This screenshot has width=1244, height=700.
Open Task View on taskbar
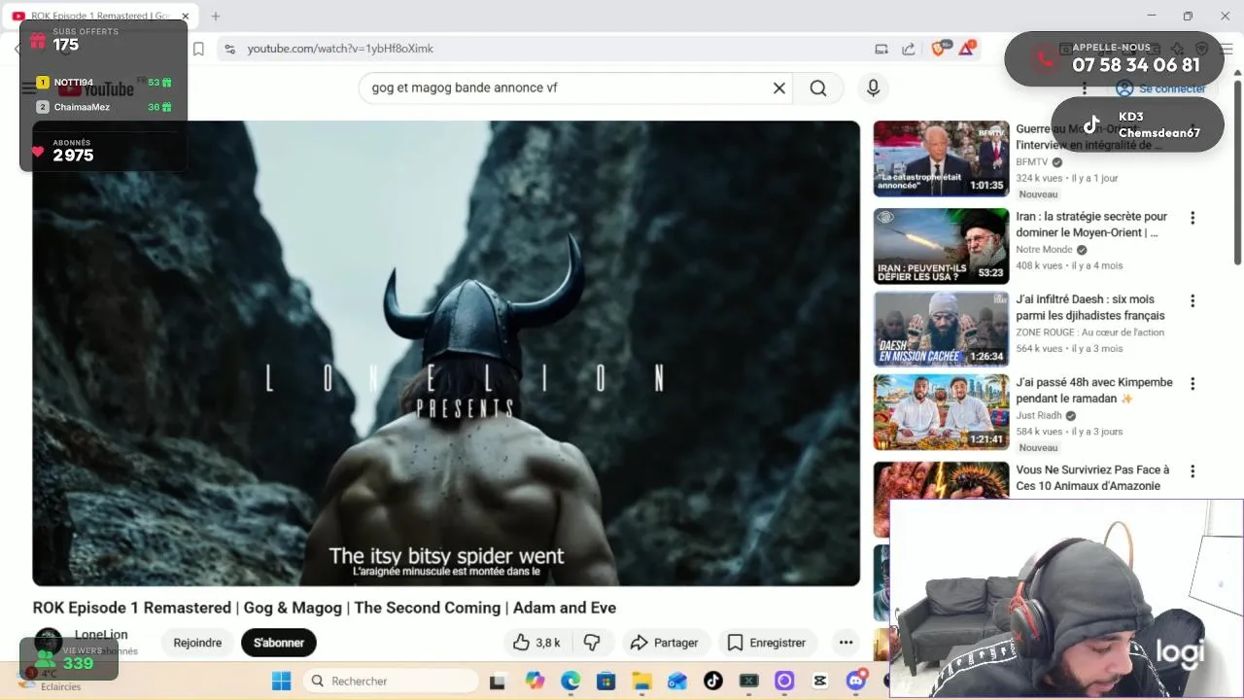pyautogui.click(x=498, y=681)
